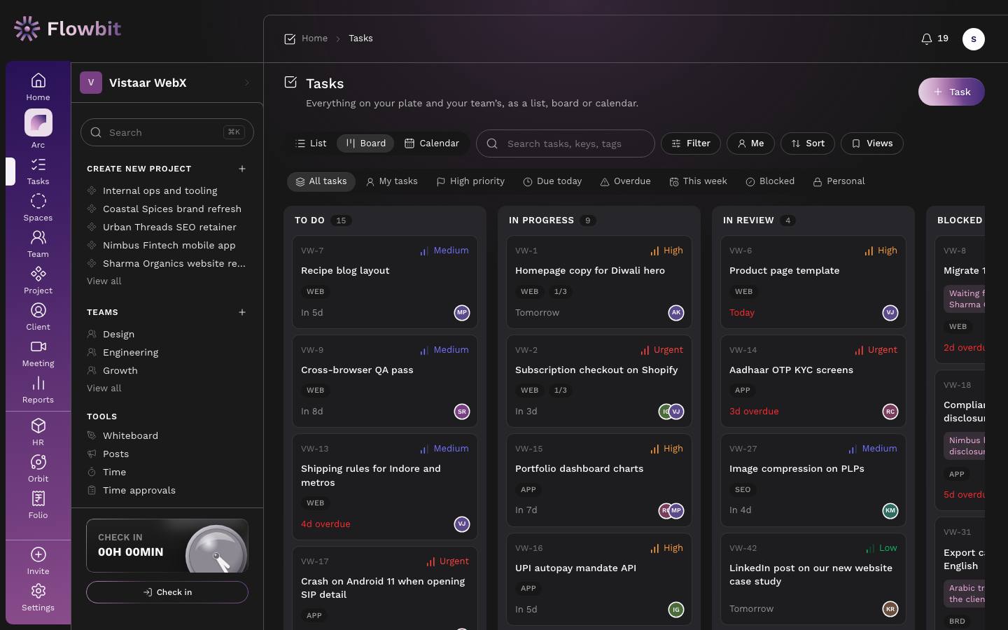This screenshot has height=630, width=1008.
Task: Click the Check in button
Action: tap(167, 592)
